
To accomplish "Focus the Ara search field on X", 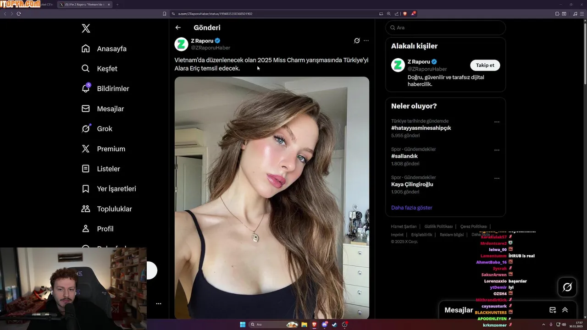I will 445,27.
